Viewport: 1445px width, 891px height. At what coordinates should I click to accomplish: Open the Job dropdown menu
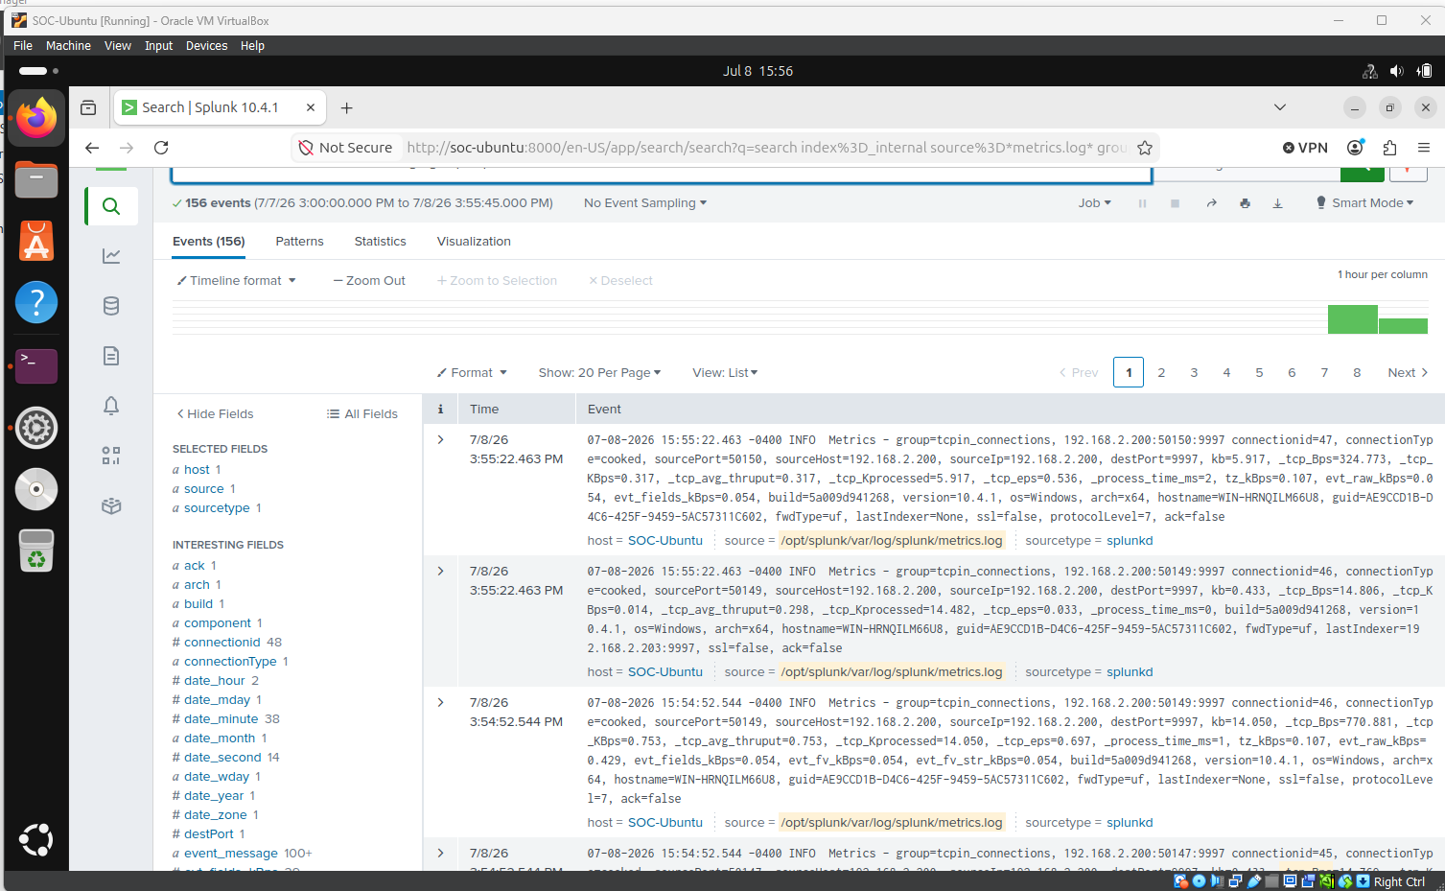1094,203
